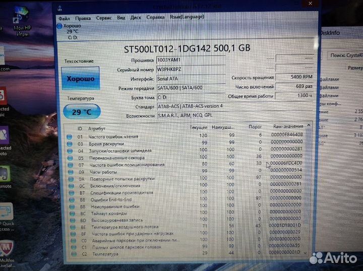Click status icon for Ошибки End-to-End
Screen dimensions: 363x271
click(x=69, y=199)
